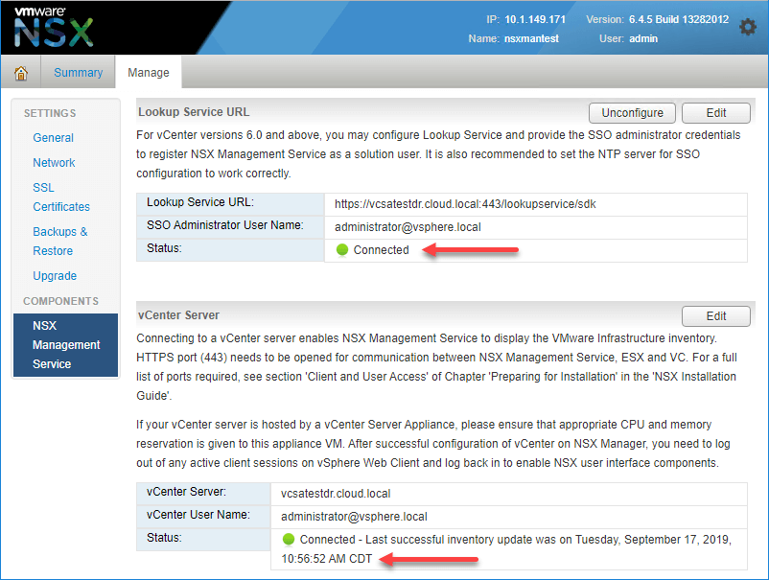Open Network settings
Image resolution: width=769 pixels, height=580 pixels.
tap(54, 163)
